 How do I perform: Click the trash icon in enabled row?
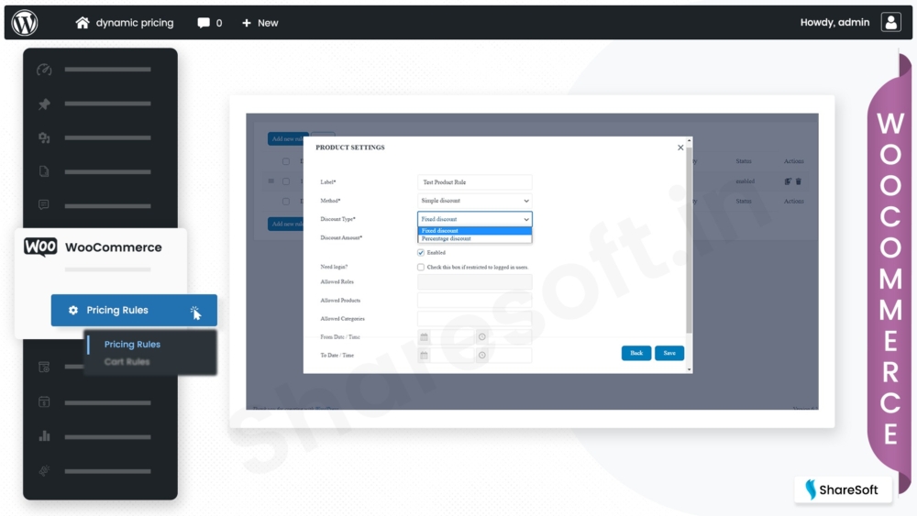(799, 181)
